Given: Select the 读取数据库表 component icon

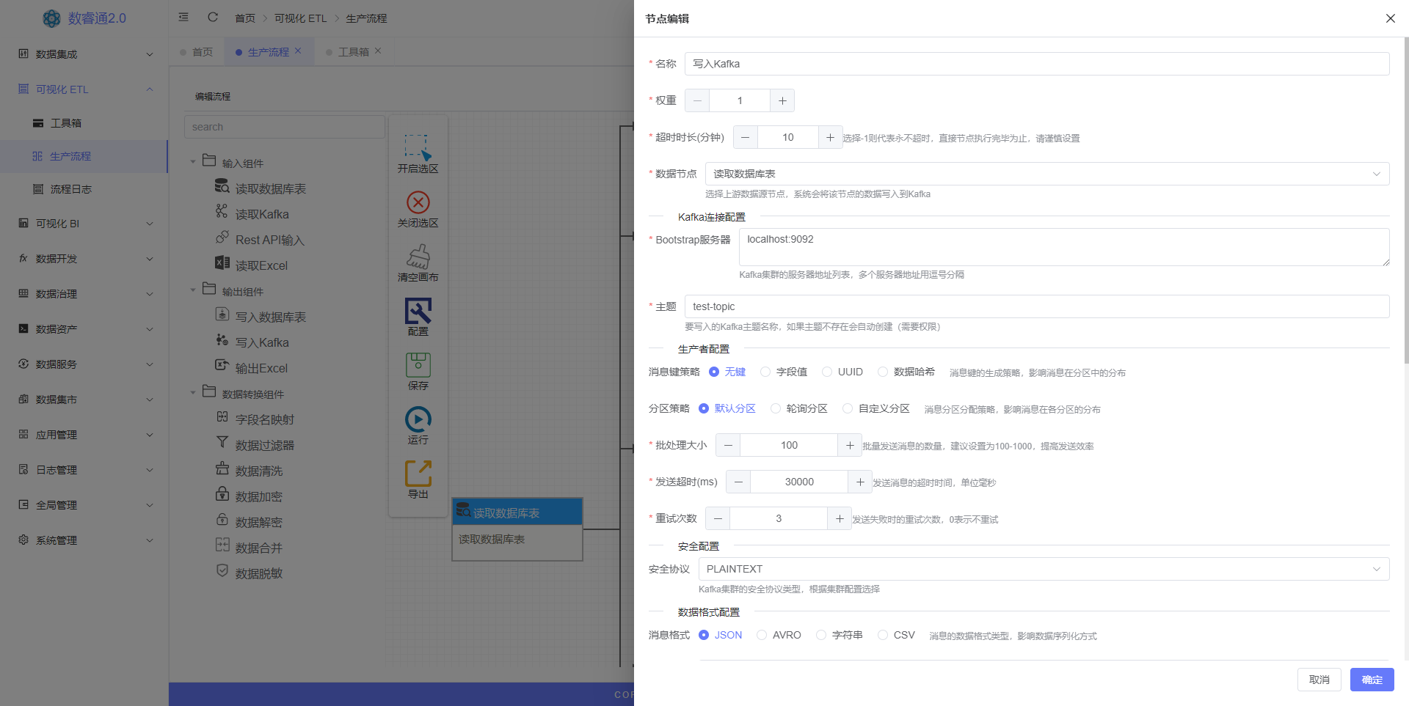Looking at the screenshot, I should pyautogui.click(x=222, y=186).
